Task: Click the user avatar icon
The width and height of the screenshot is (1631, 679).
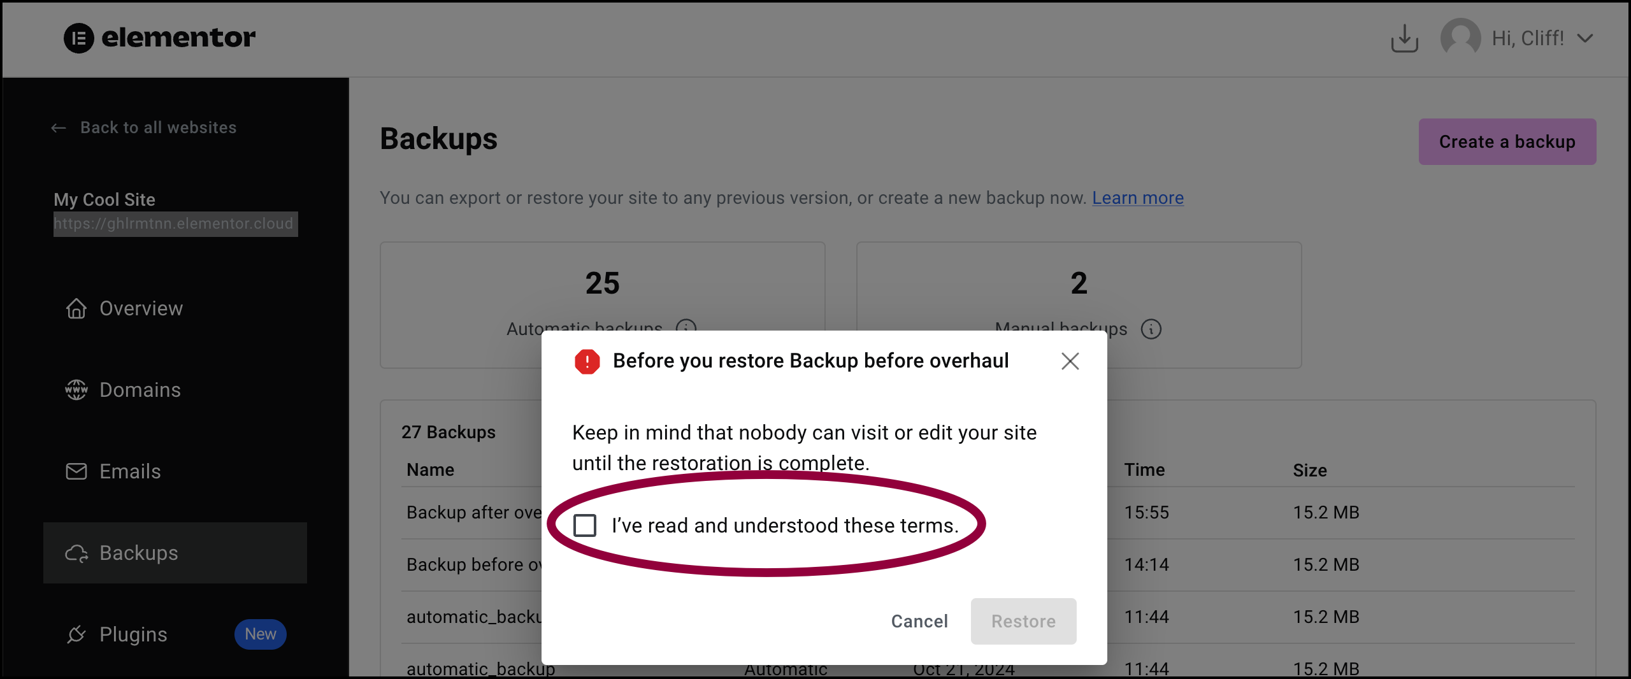Action: (1461, 38)
